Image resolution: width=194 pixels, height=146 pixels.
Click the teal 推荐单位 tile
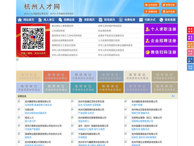pos(83,88)
